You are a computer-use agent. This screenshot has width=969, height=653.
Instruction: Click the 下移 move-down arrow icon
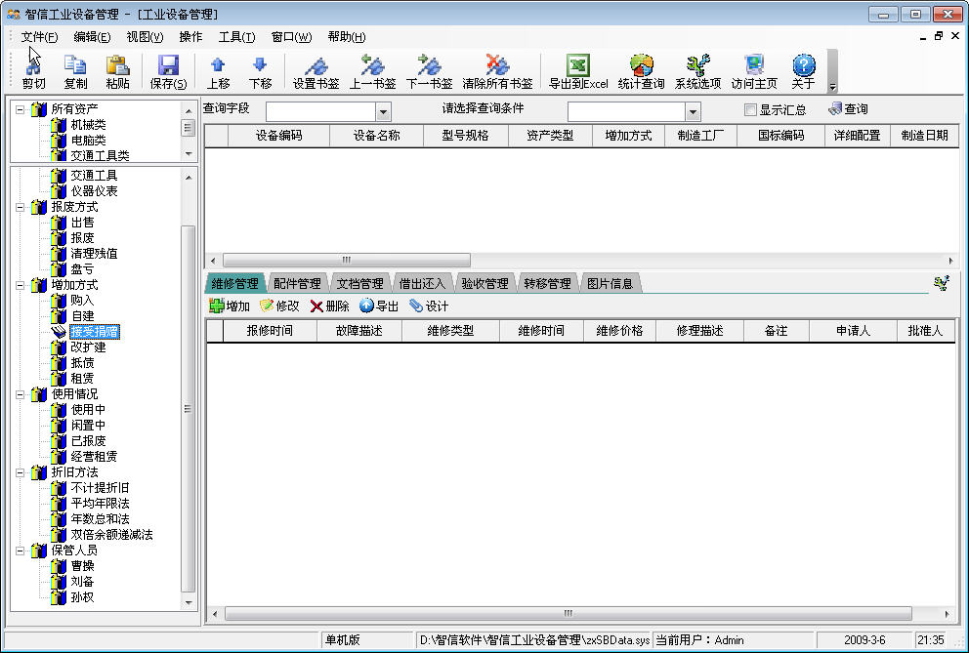(260, 71)
